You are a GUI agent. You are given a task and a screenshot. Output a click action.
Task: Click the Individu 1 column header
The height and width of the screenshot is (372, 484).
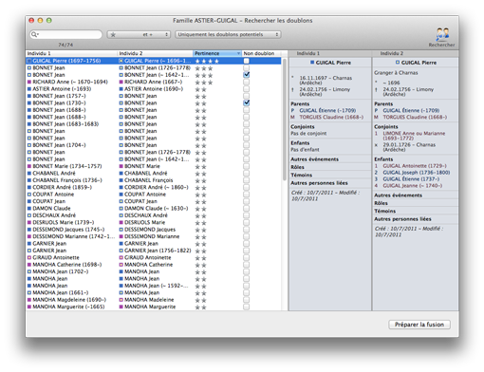(71, 53)
